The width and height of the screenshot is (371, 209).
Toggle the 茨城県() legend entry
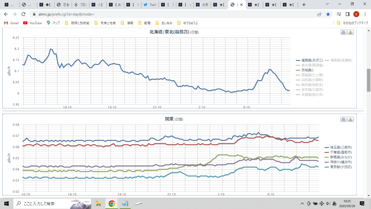[304, 70]
